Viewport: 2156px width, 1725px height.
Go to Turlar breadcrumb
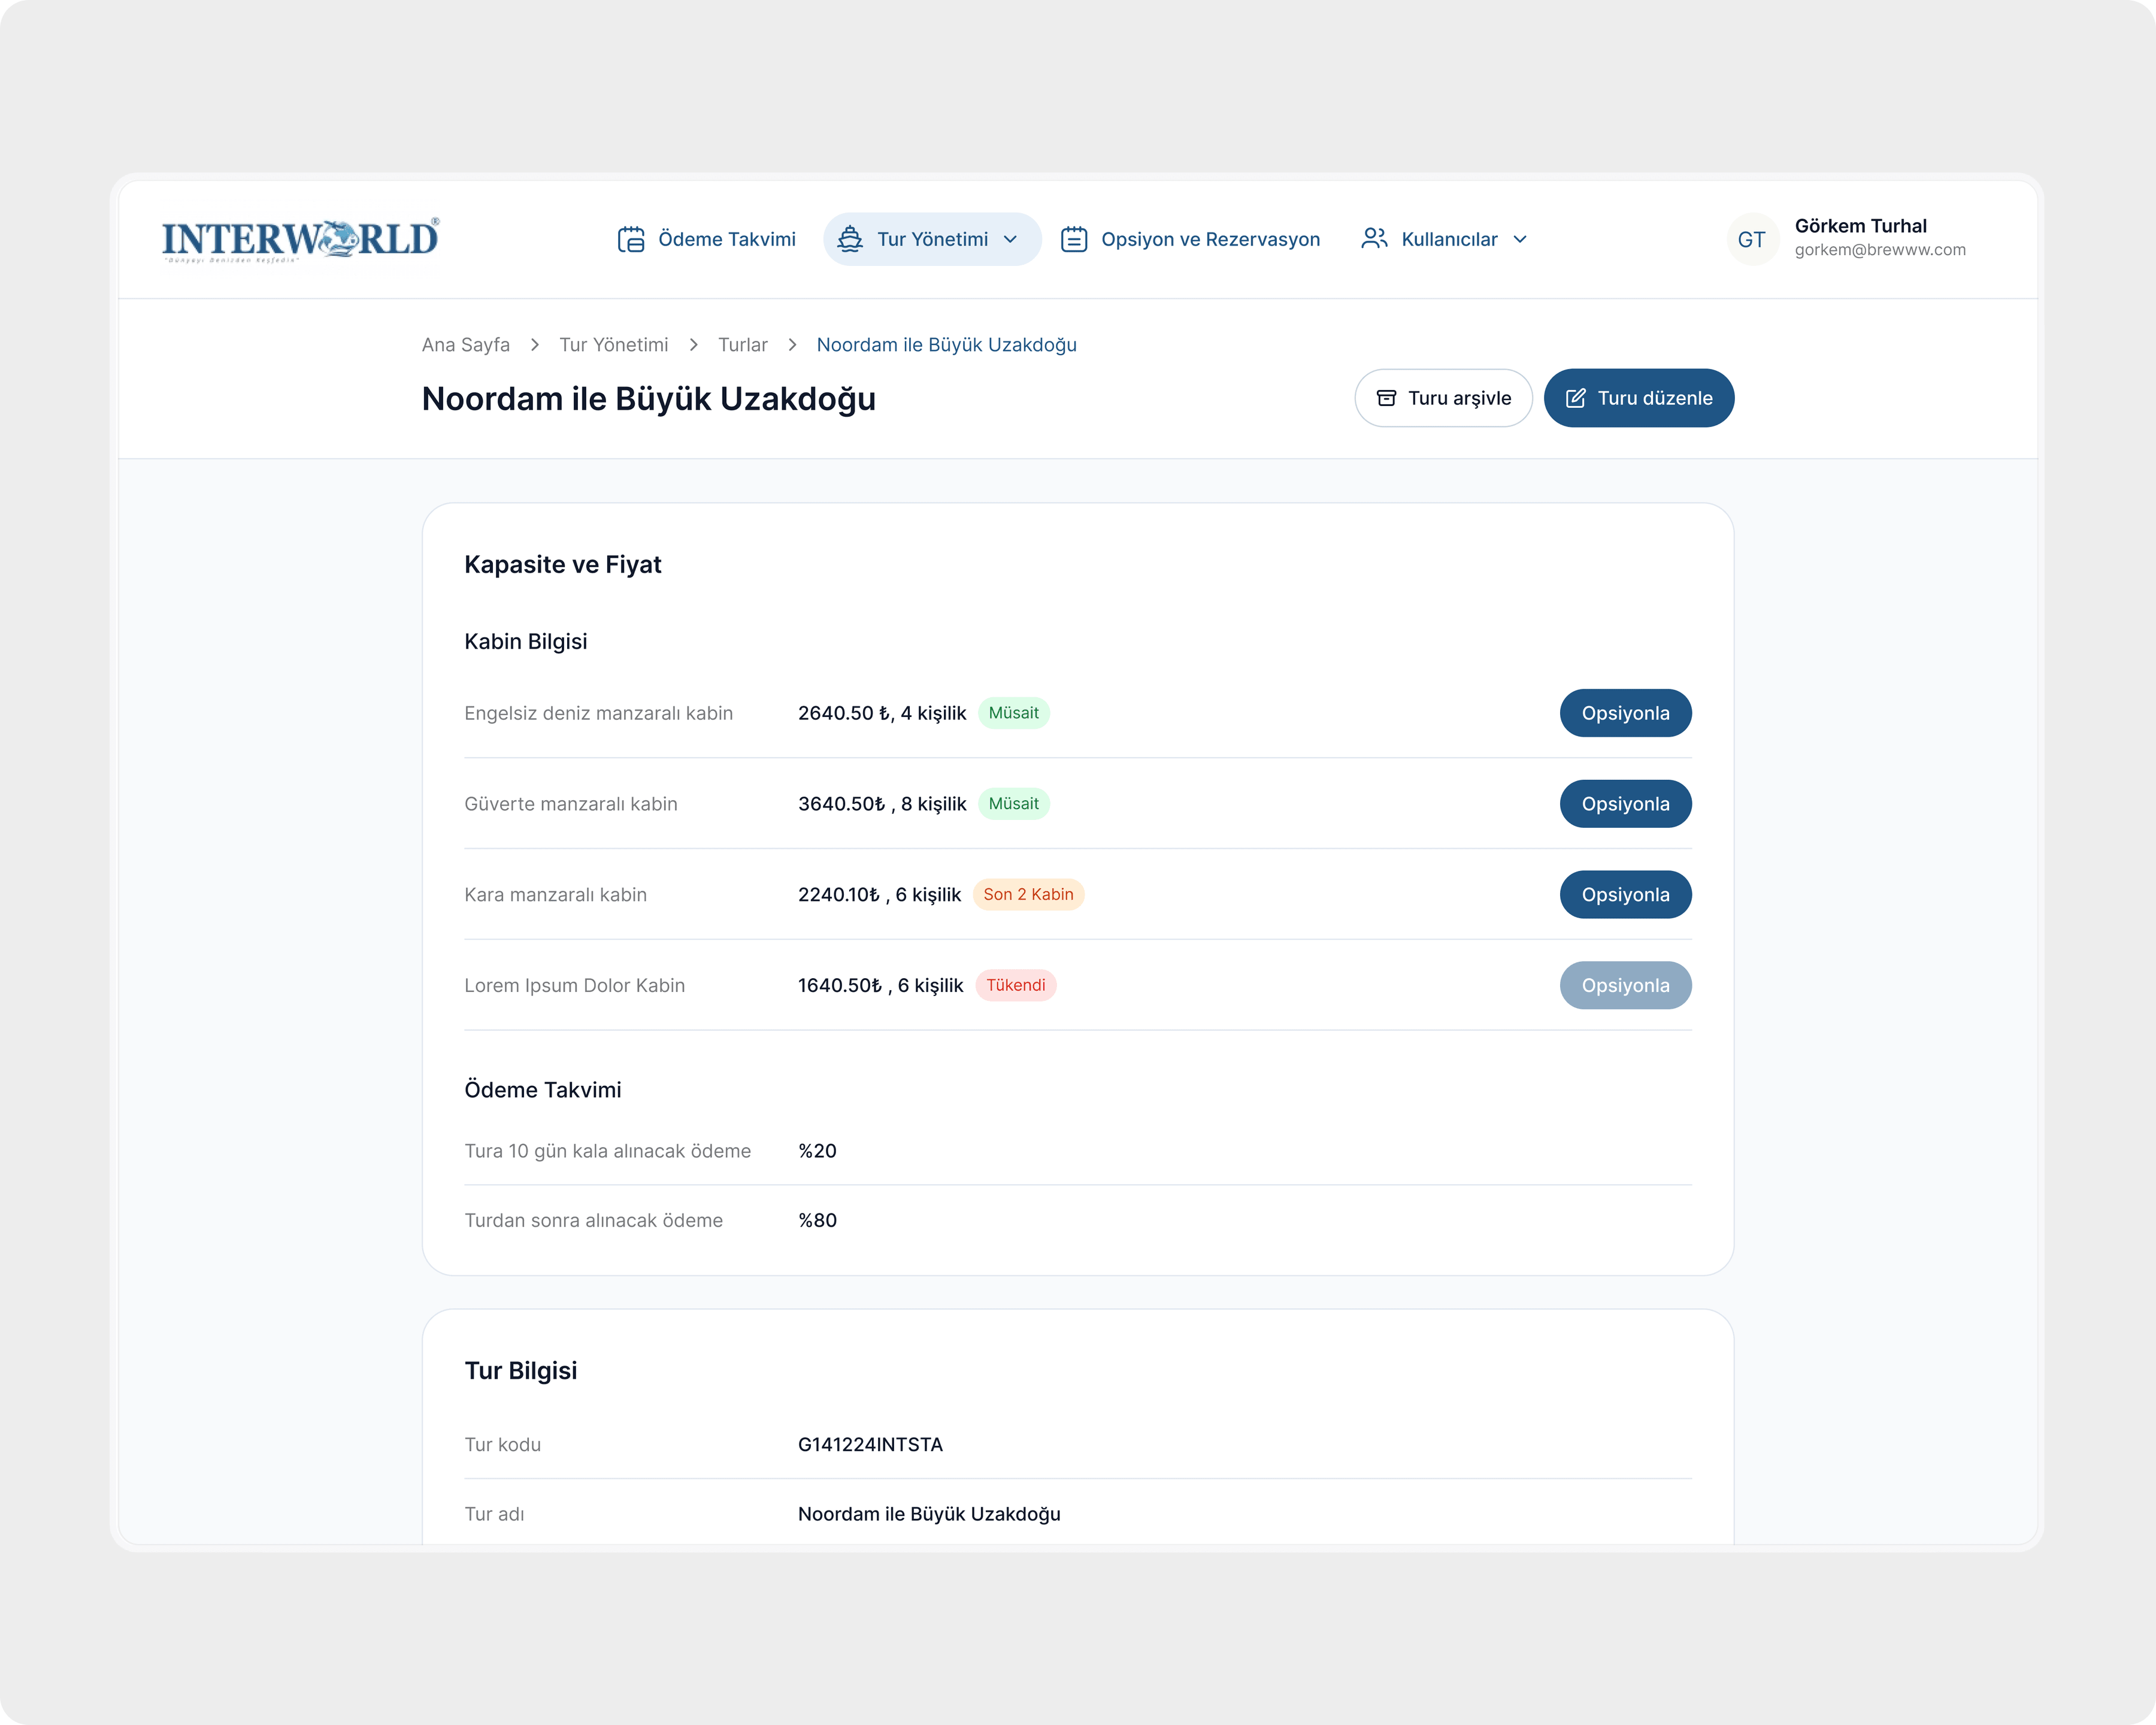tap(743, 345)
